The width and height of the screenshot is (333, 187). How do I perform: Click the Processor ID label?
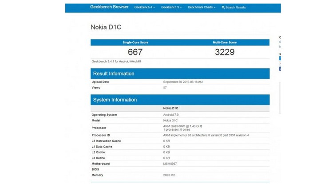pyautogui.click(x=101, y=135)
